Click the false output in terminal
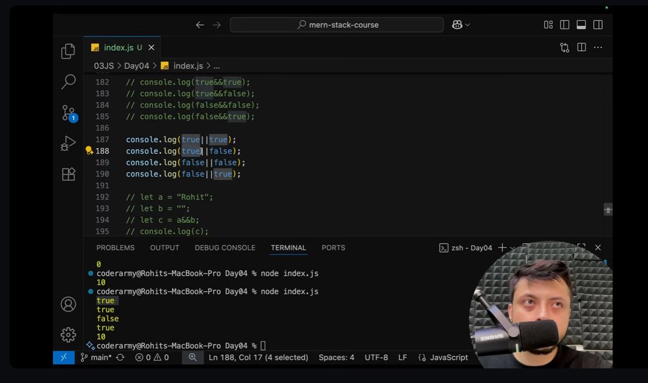 tap(107, 319)
